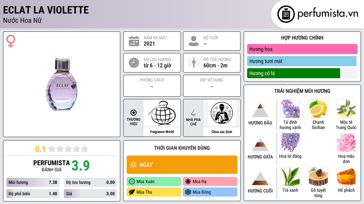The width and height of the screenshot is (364, 204).
Task: Click the nose icon above Nhà pha chế
Action: 193,113
